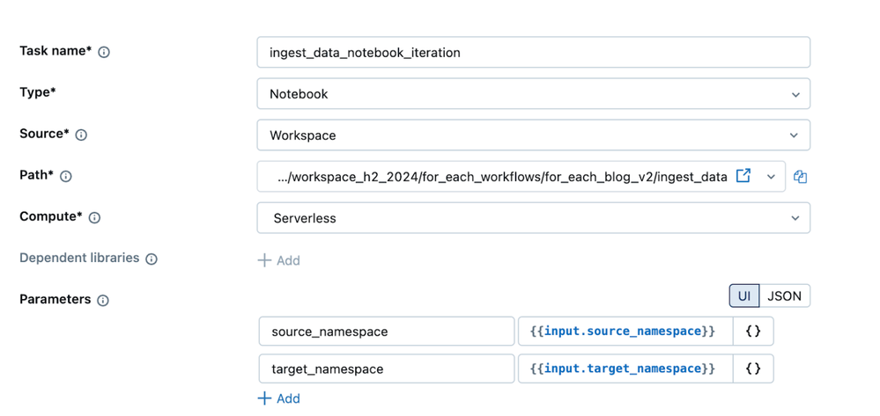The width and height of the screenshot is (880, 416).
Task: Add a new parameter row
Action: tap(279, 398)
